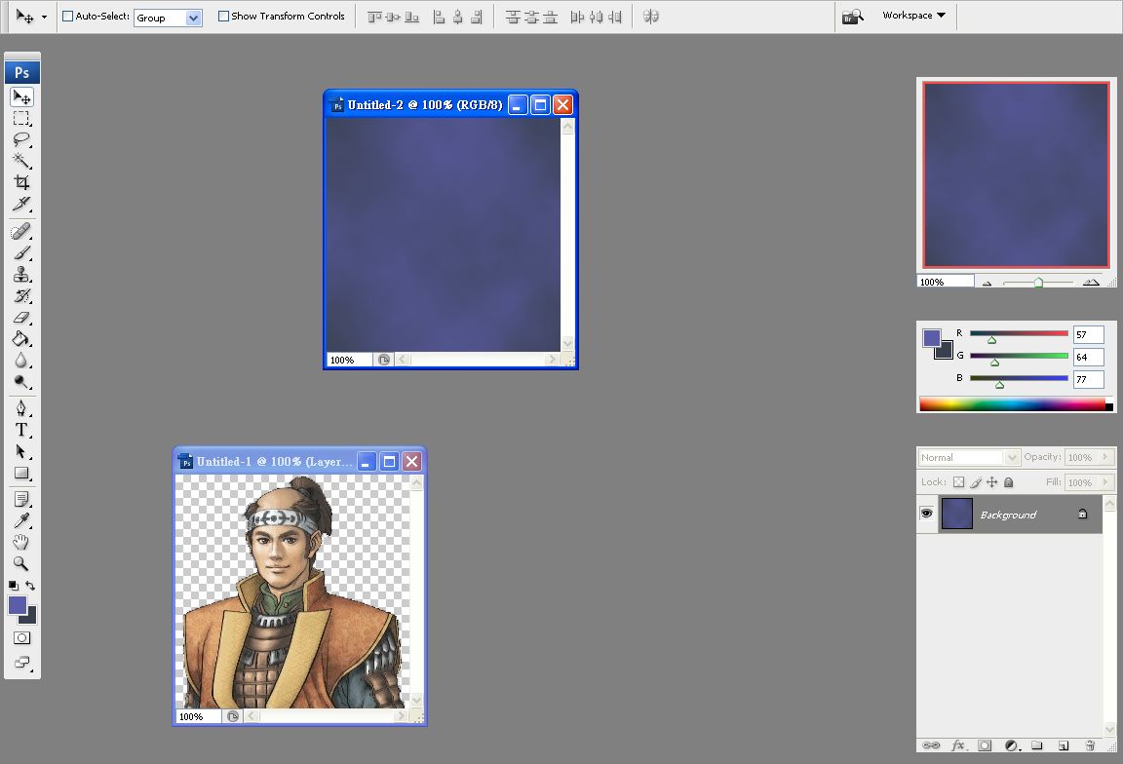Select the Eyedropper tool
The width and height of the screenshot is (1123, 764).
[21, 520]
